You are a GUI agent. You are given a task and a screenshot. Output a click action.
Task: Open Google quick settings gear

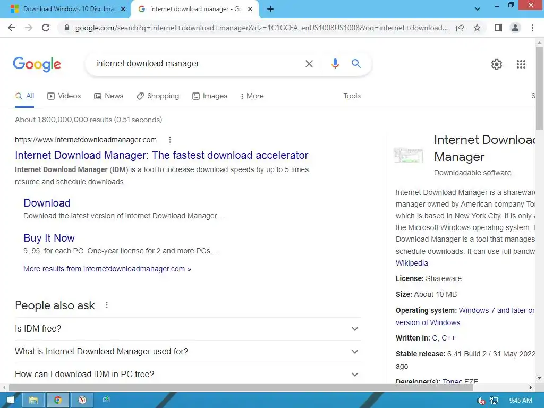tap(497, 64)
